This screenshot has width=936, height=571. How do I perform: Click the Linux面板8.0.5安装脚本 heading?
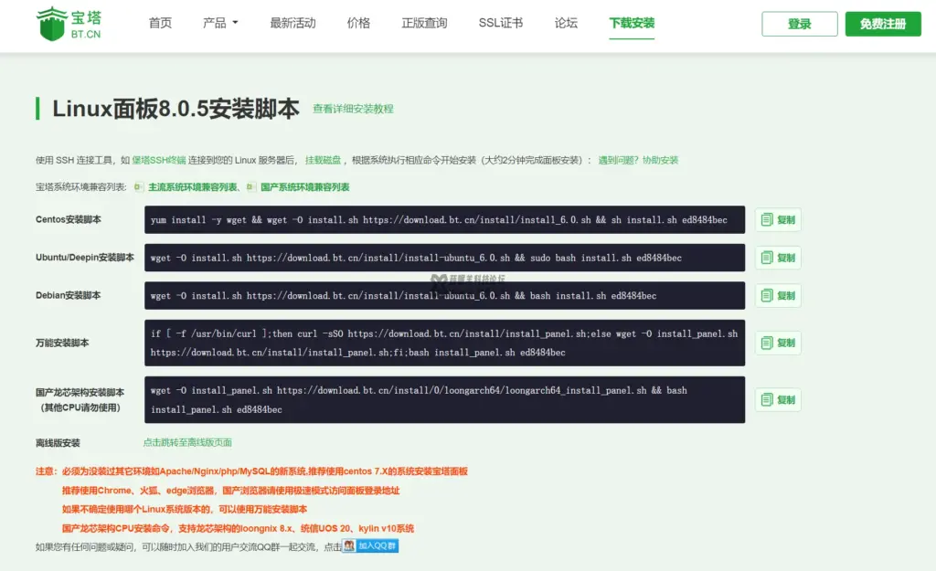point(175,109)
